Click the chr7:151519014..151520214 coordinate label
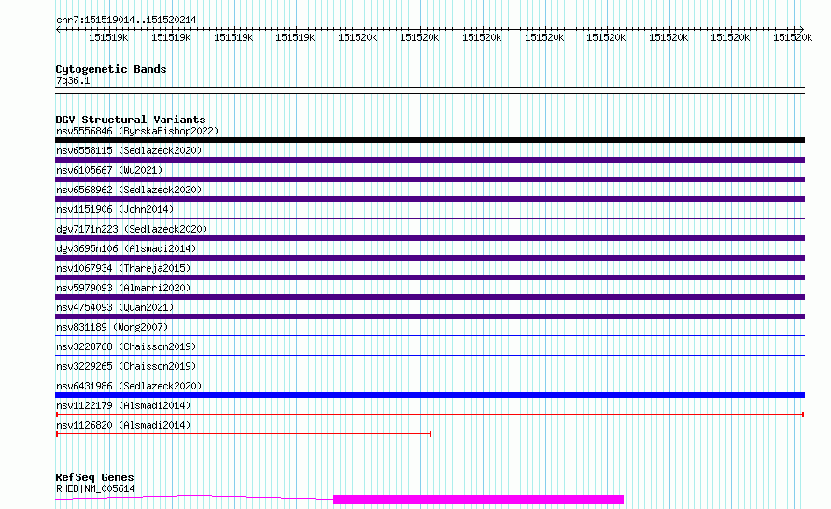Screen dimensions: 831x509 pos(126,20)
